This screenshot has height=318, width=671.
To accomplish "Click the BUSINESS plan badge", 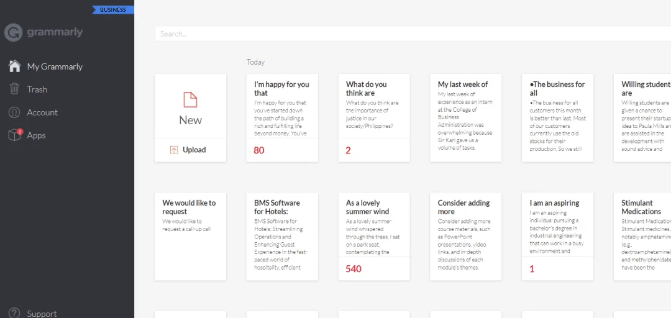I will pos(113,10).
